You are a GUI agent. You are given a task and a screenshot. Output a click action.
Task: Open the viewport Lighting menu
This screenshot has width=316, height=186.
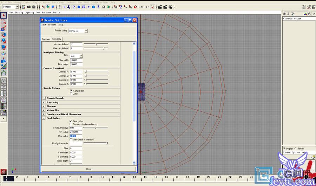click(x=29, y=13)
